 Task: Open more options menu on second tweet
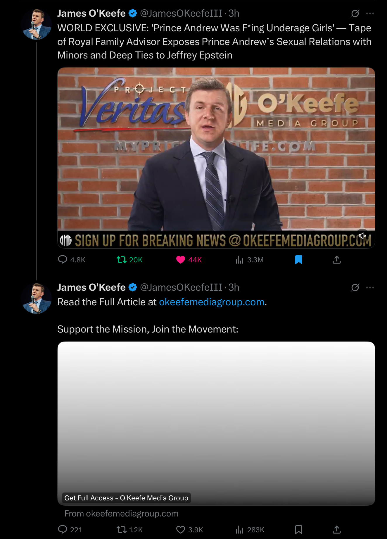tap(370, 287)
